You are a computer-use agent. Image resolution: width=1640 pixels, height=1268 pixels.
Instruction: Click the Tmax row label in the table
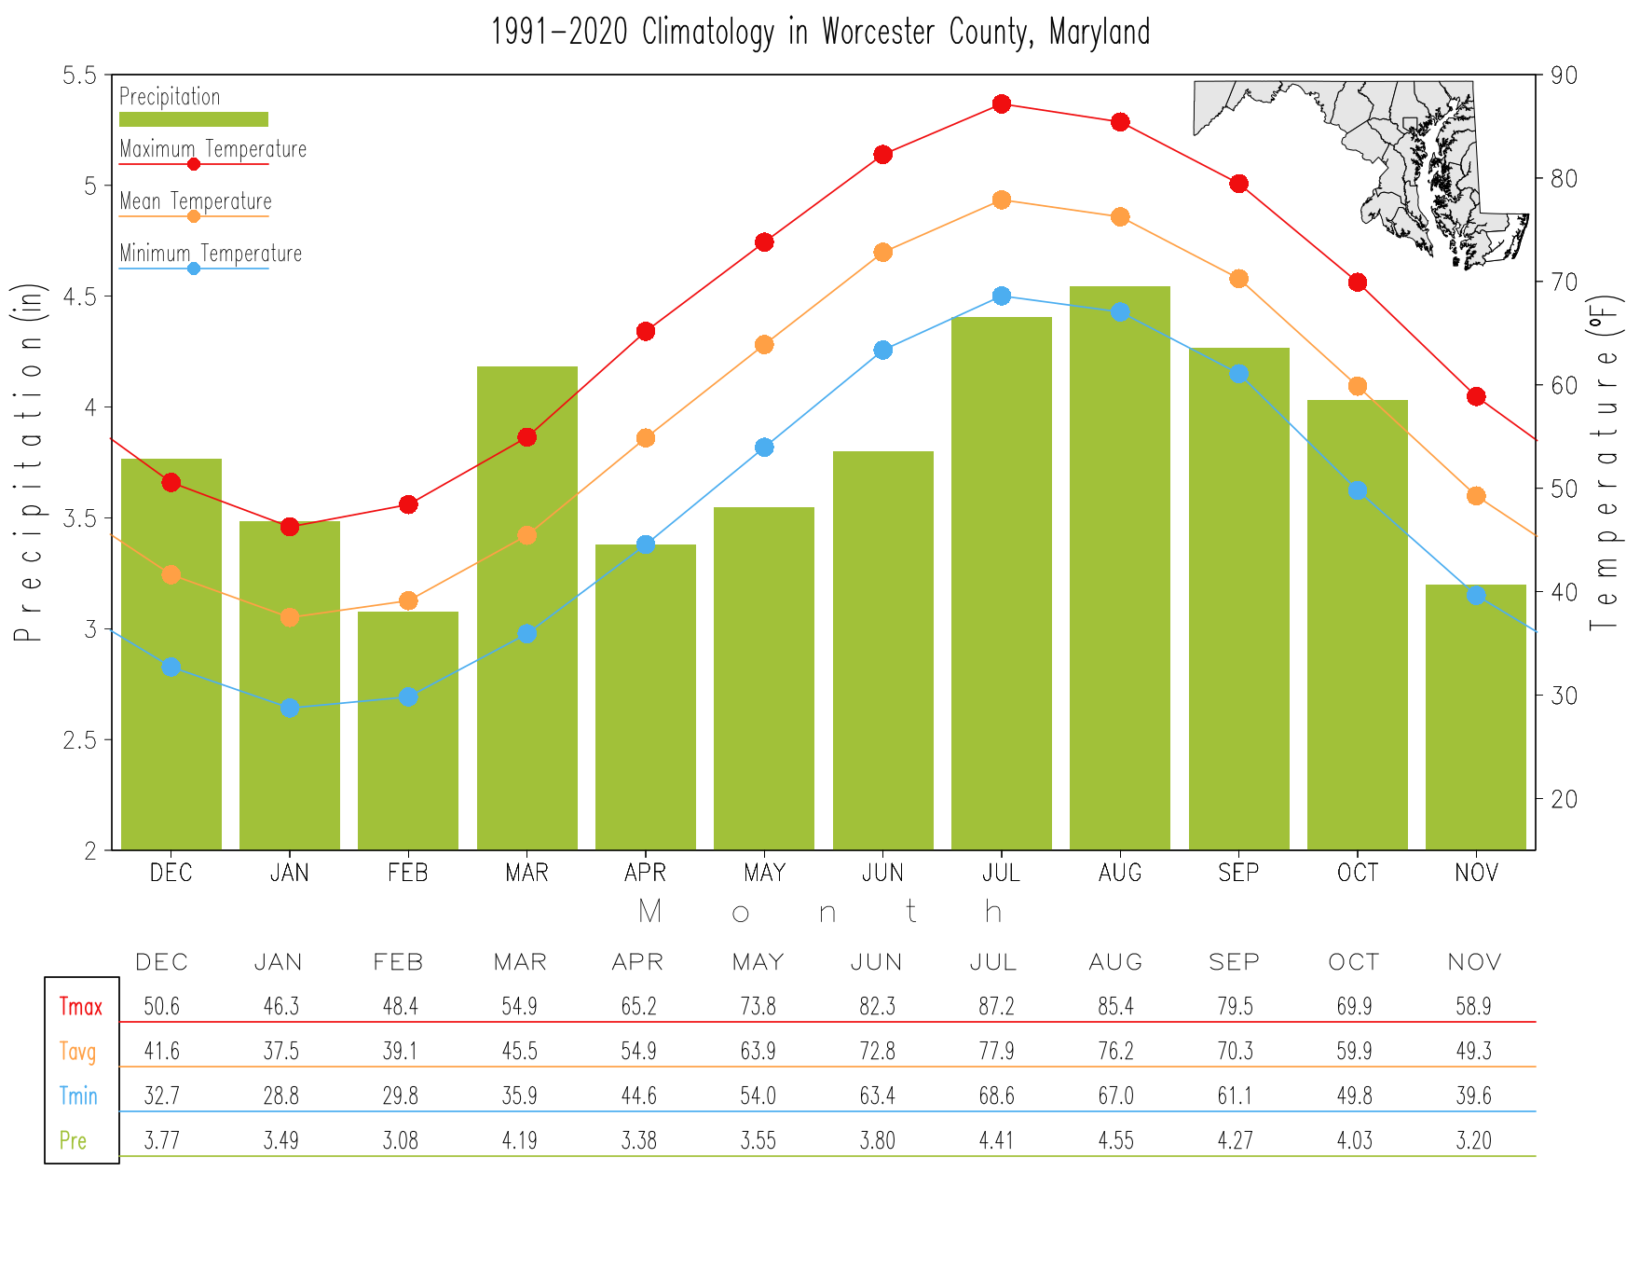coord(81,1007)
